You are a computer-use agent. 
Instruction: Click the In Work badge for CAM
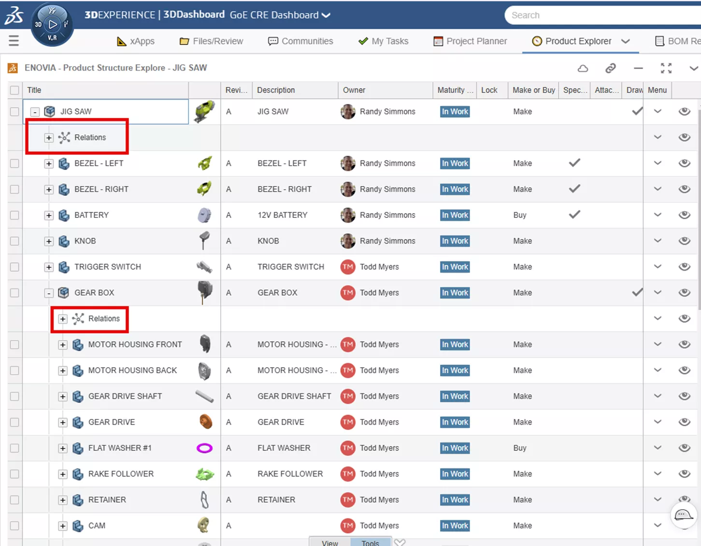pyautogui.click(x=455, y=526)
